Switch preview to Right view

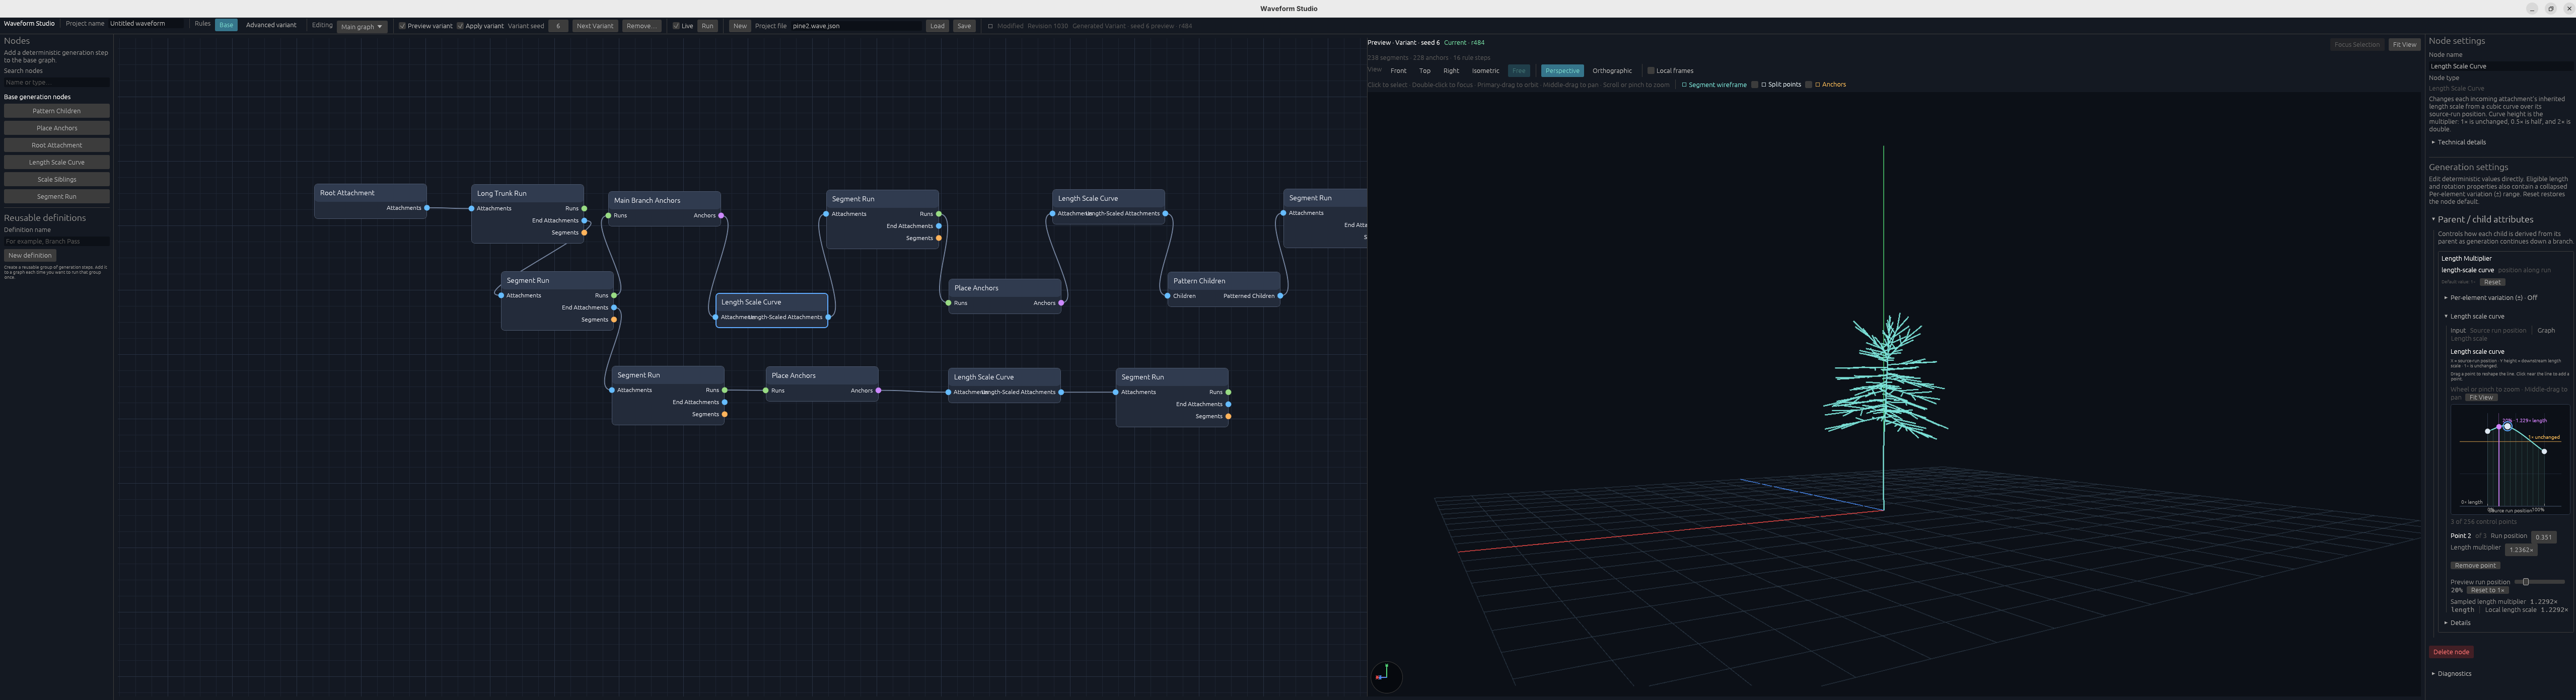click(1451, 71)
